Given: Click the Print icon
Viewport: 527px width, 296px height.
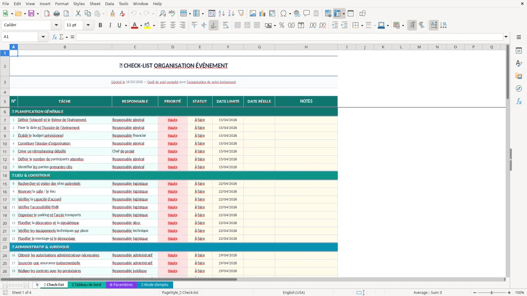Looking at the screenshot, I should pyautogui.click(x=57, y=14).
